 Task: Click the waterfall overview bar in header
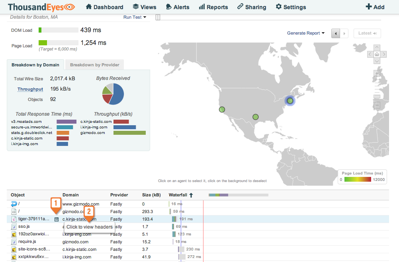point(239,195)
